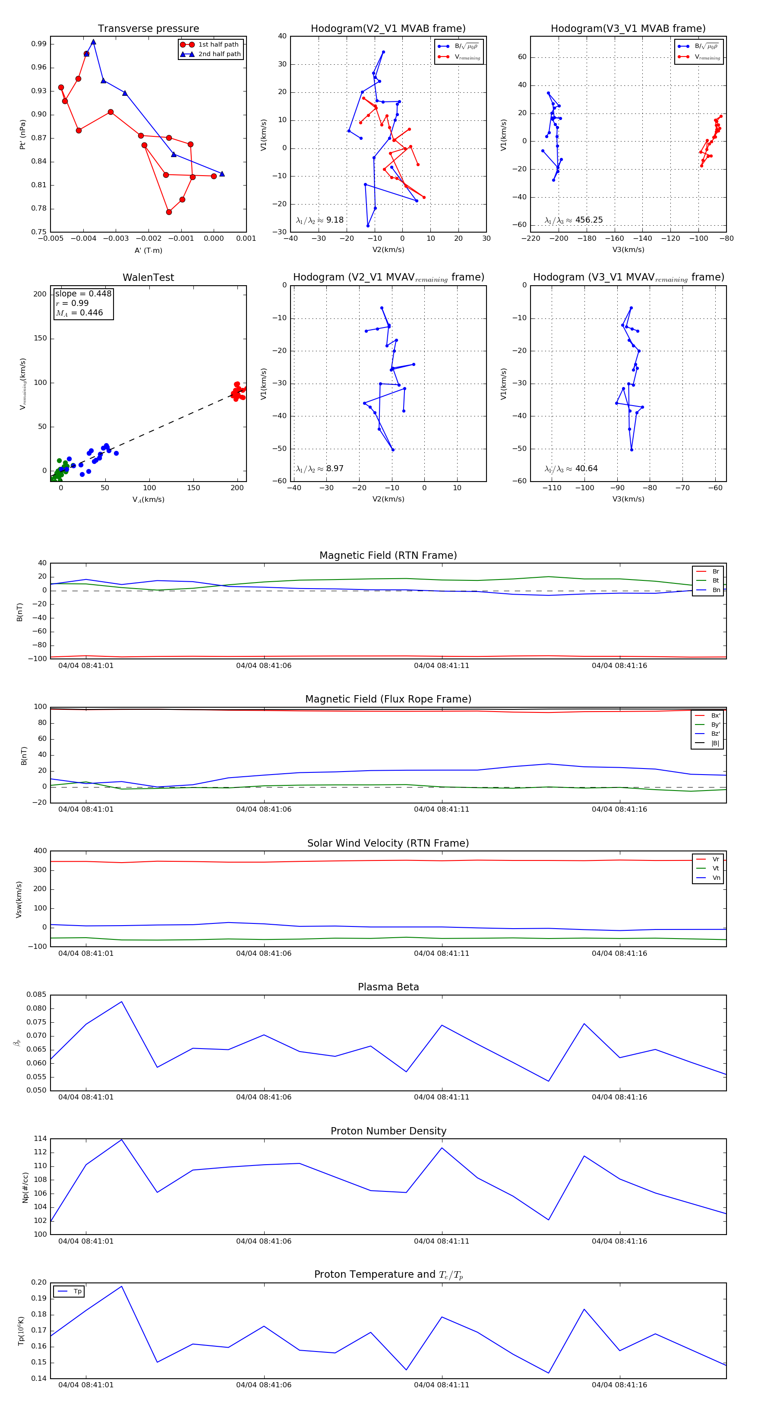The width and height of the screenshot is (777, 1424).
Task: Click the A' (T·m) axis label
Action: (x=148, y=250)
